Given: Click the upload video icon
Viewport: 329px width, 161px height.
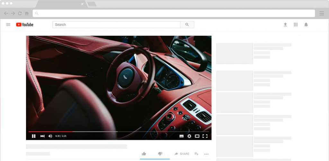Looking at the screenshot, I should click(x=285, y=24).
